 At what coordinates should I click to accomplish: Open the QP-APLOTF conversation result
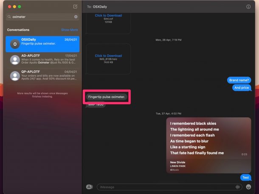coord(47,76)
